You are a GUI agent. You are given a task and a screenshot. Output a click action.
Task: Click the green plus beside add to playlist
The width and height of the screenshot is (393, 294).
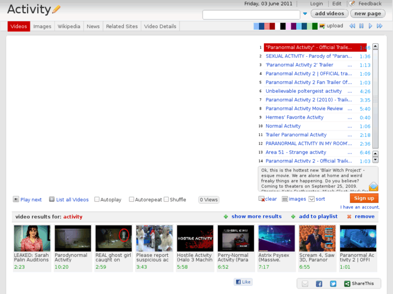pos(293,217)
